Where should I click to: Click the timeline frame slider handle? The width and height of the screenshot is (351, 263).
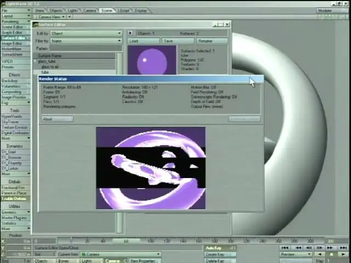(x=126, y=241)
